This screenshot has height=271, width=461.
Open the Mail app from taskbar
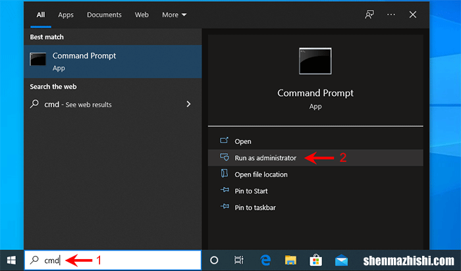pos(341,260)
